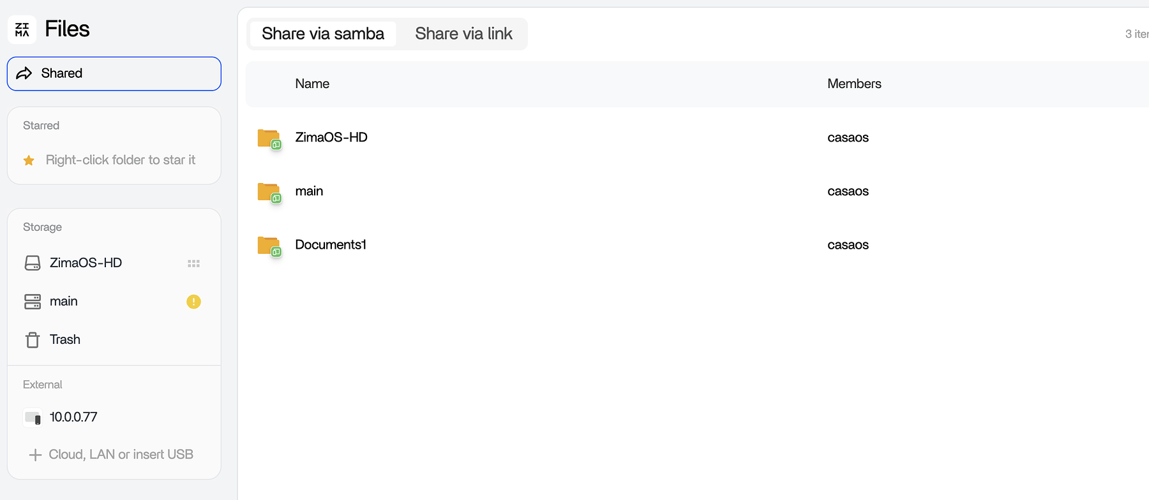Click the Name column header
Viewport: 1149px width, 500px height.
pos(312,84)
